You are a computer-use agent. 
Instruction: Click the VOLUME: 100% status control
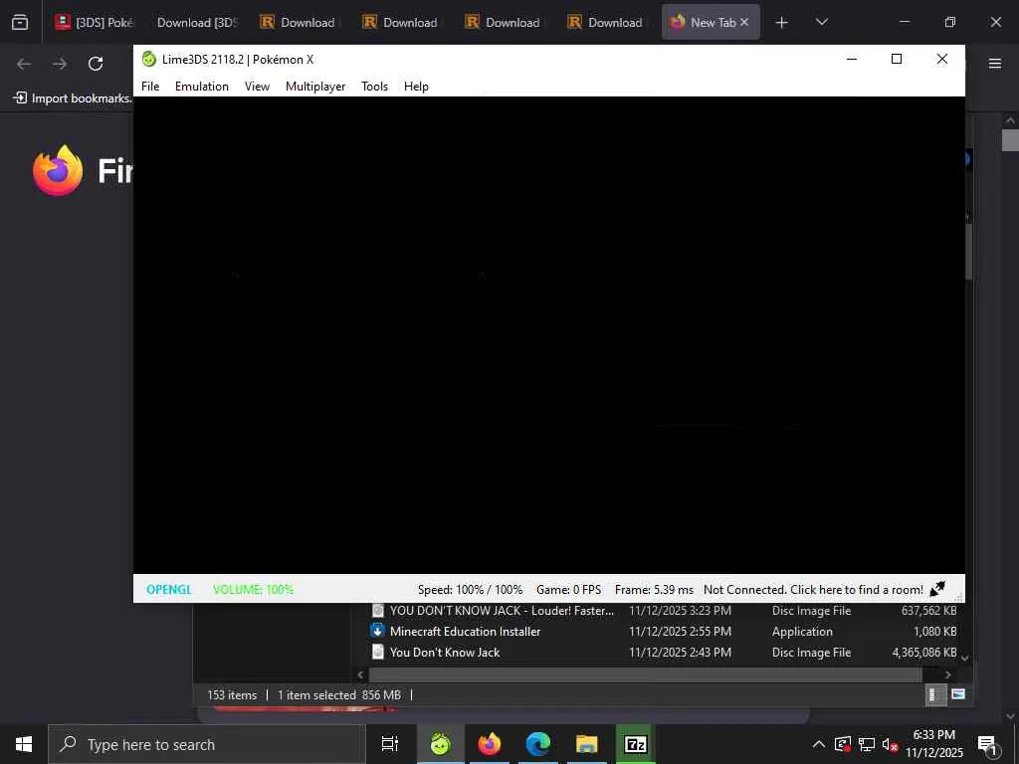pyautogui.click(x=253, y=590)
